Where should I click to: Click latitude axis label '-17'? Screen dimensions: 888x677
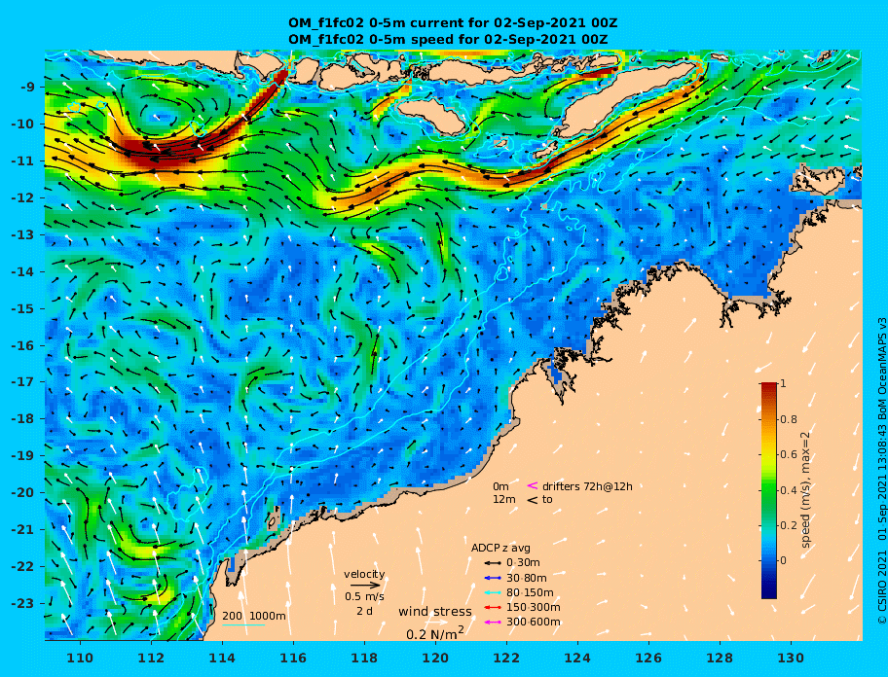tap(22, 382)
